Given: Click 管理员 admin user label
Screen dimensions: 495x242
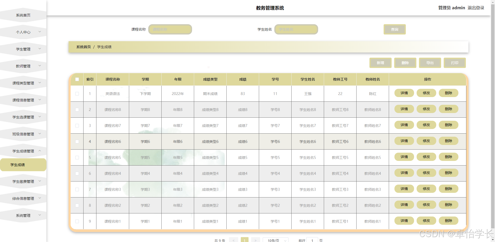Looking at the screenshot, I should [x=451, y=8].
